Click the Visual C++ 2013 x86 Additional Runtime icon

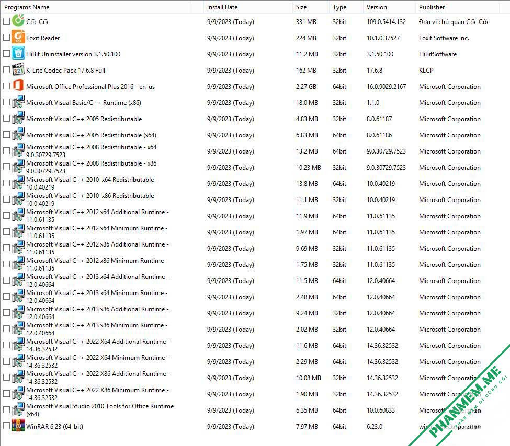[x=18, y=312]
